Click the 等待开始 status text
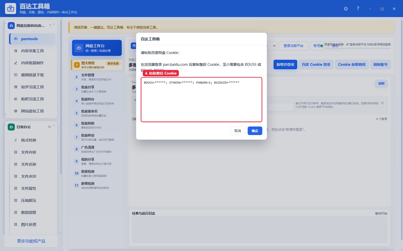The height and width of the screenshot is (251, 403). (x=381, y=214)
